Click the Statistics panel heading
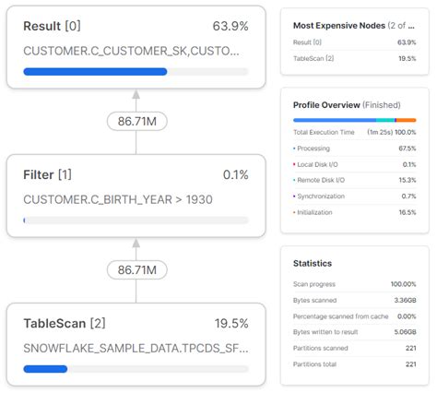This screenshot has width=437, height=393. 313,263
